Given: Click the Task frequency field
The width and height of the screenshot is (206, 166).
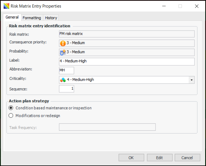Looking at the screenshot, I should click(107, 127).
